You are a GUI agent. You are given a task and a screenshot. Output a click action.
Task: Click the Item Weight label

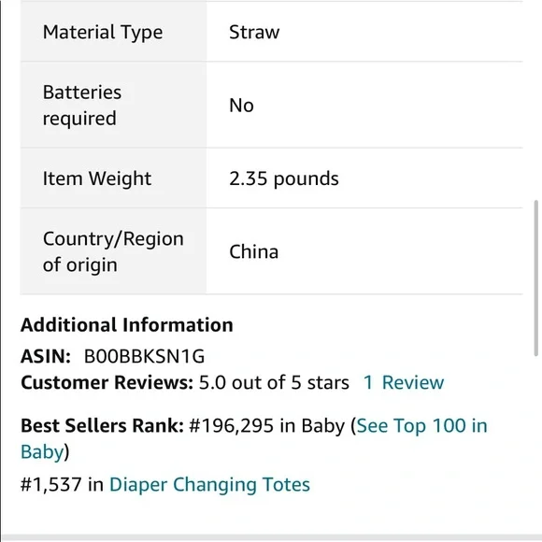click(x=97, y=178)
